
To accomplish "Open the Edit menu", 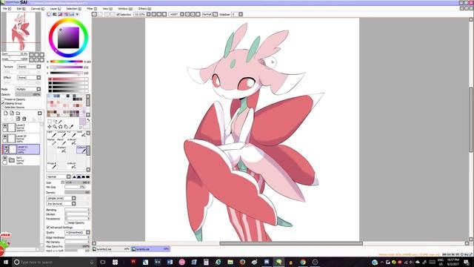I will tap(21, 9).
